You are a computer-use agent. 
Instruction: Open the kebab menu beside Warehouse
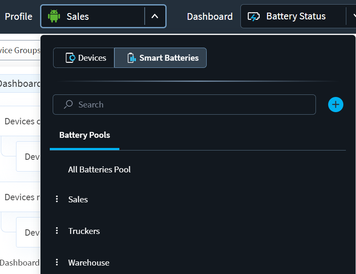pos(57,262)
